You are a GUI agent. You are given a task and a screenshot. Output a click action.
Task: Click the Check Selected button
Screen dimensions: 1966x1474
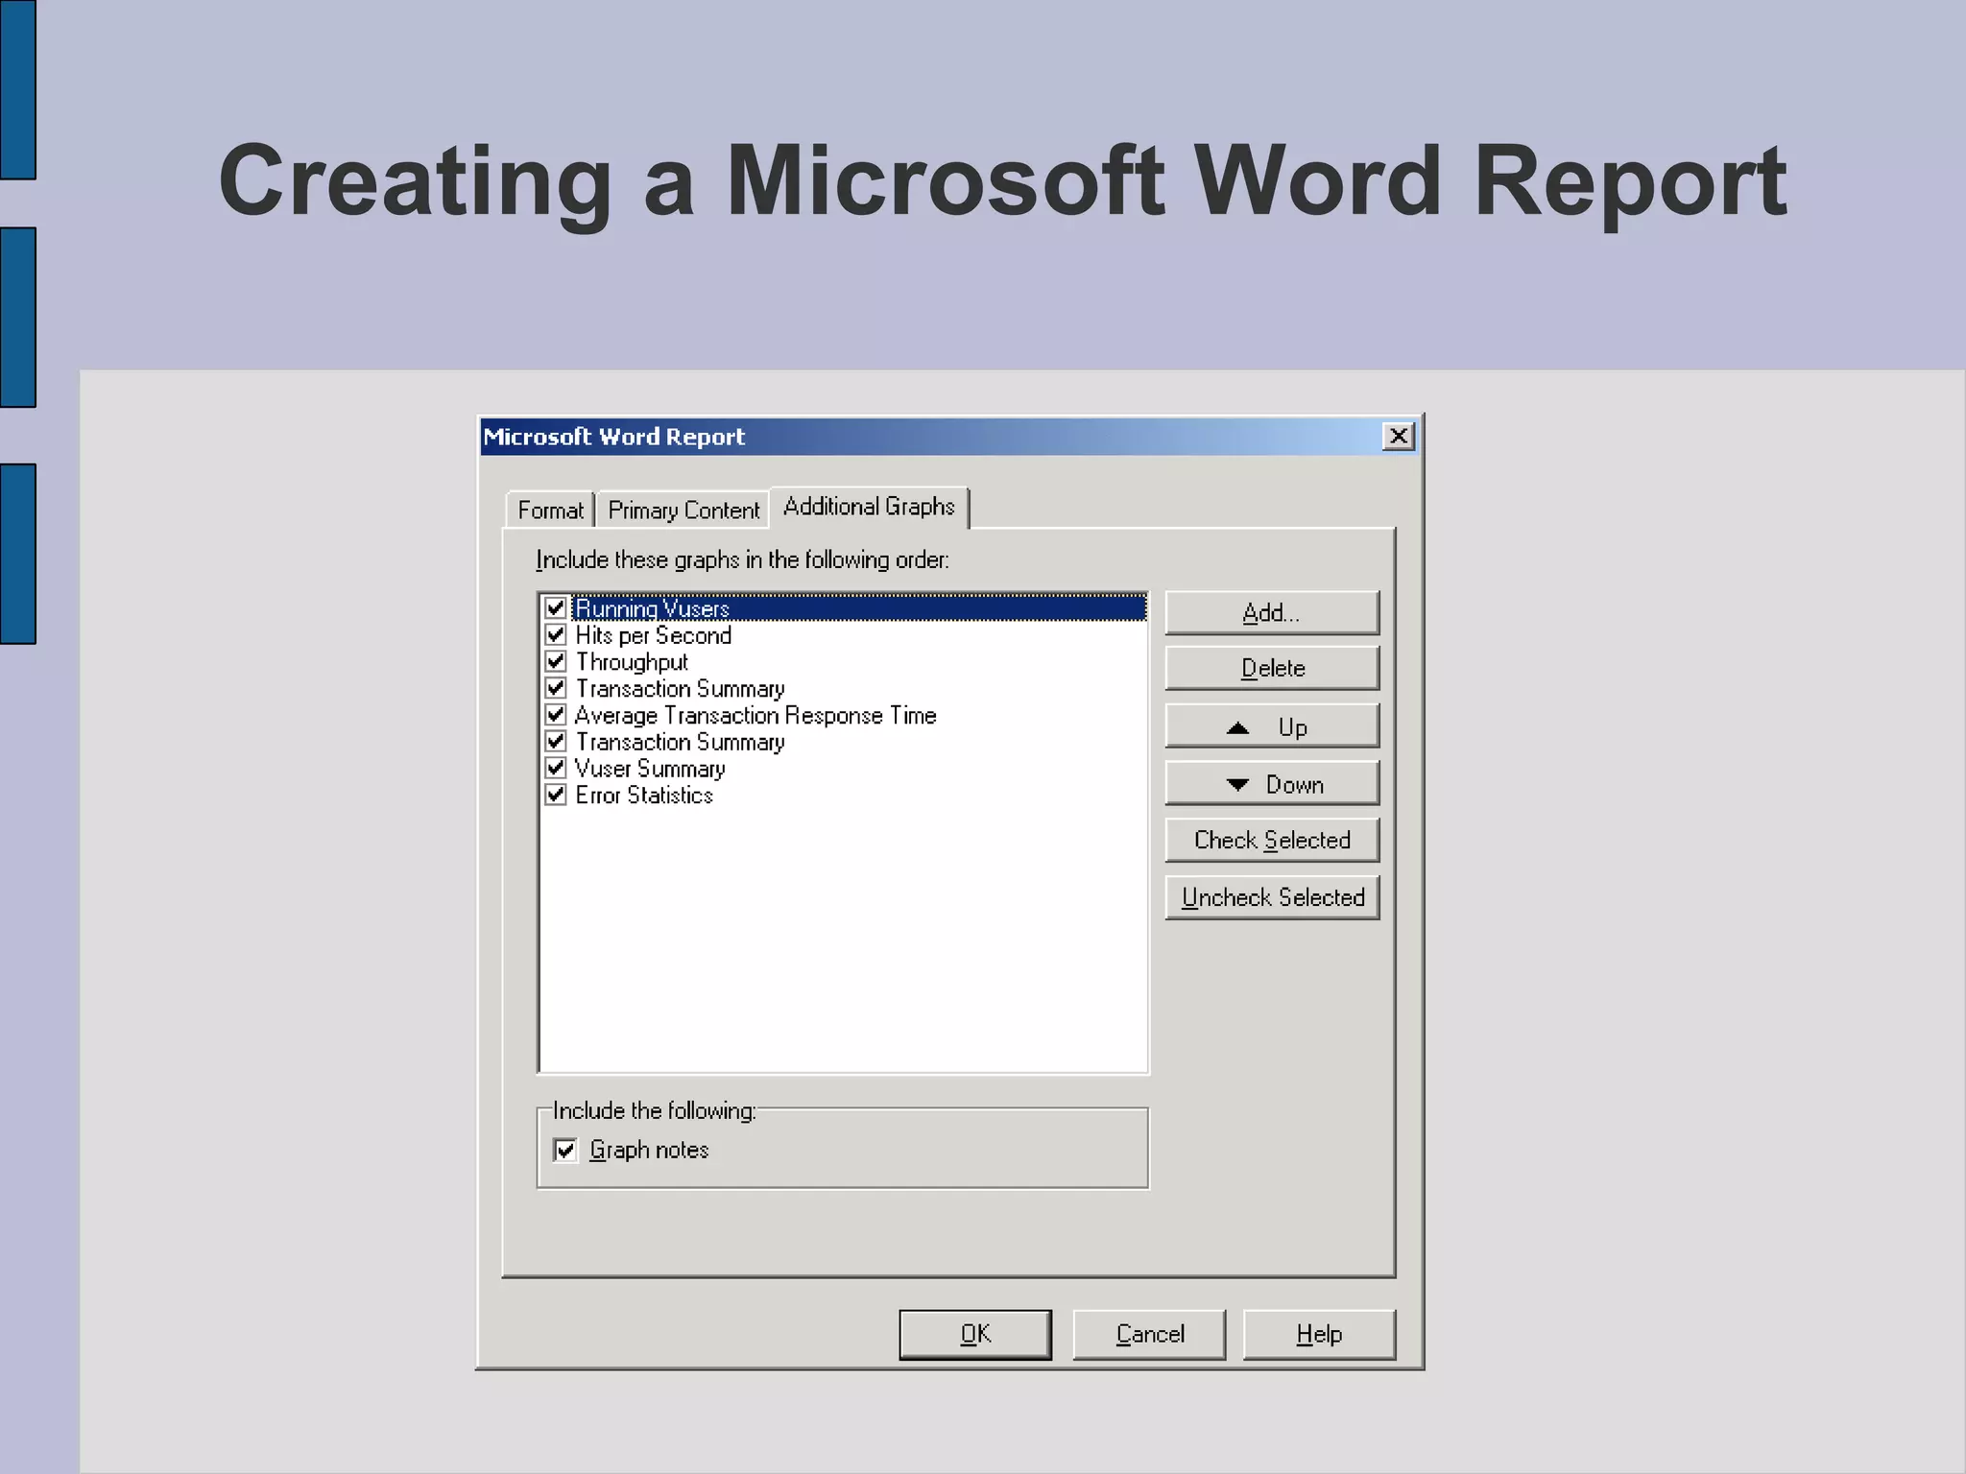pyautogui.click(x=1272, y=841)
